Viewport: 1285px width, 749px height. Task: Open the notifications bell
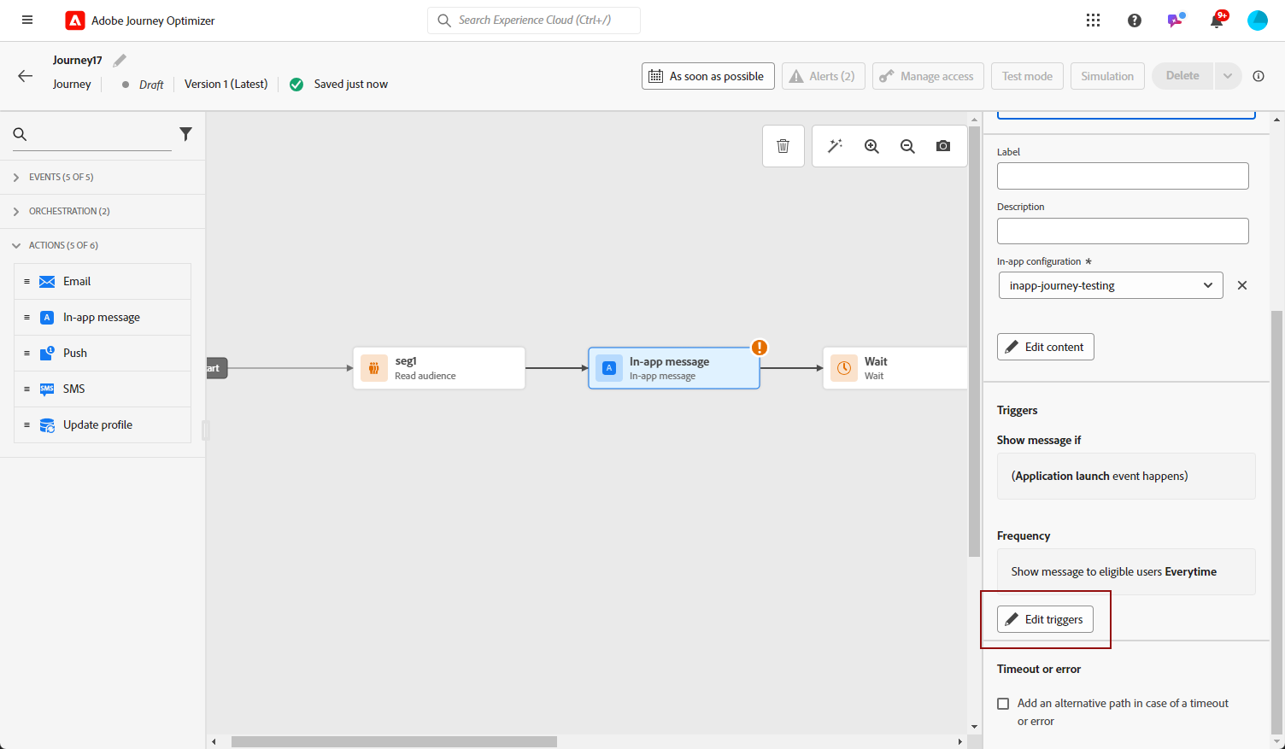(x=1218, y=20)
